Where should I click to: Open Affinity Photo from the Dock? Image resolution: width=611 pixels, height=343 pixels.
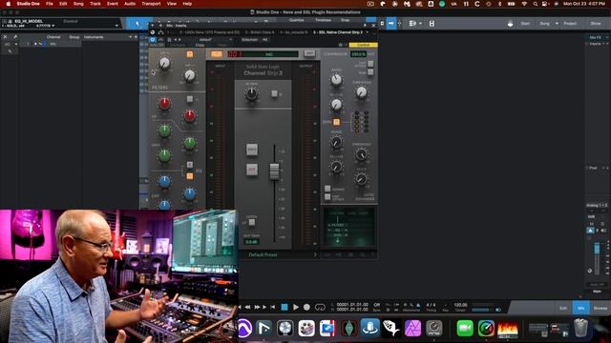click(x=412, y=328)
